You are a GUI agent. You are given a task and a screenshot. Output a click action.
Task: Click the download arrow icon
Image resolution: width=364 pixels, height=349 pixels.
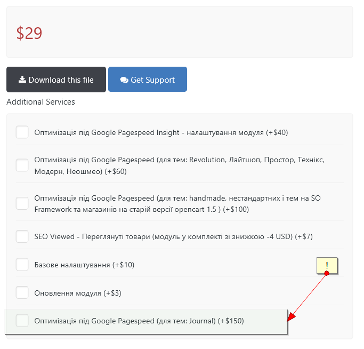(22, 80)
